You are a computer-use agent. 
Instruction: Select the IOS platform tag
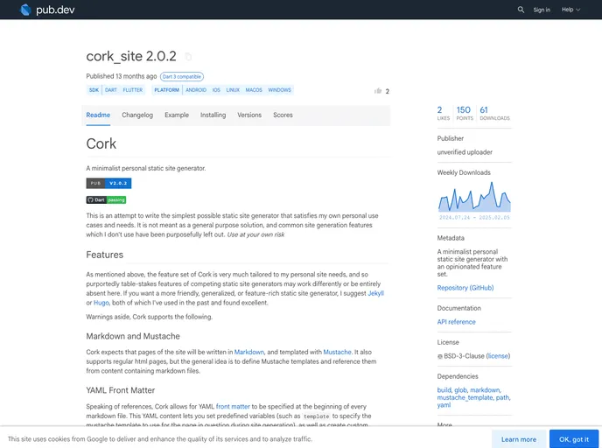216,90
